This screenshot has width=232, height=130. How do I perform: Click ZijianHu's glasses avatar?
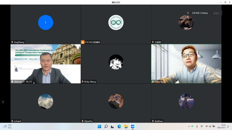(116, 102)
